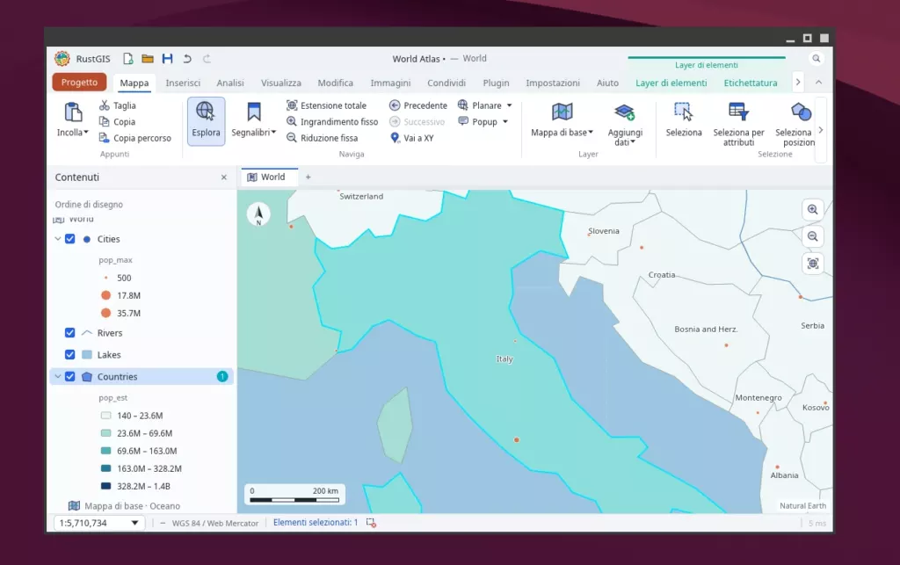This screenshot has width=900, height=565.
Task: Copy selection with Copia
Action: (x=117, y=121)
